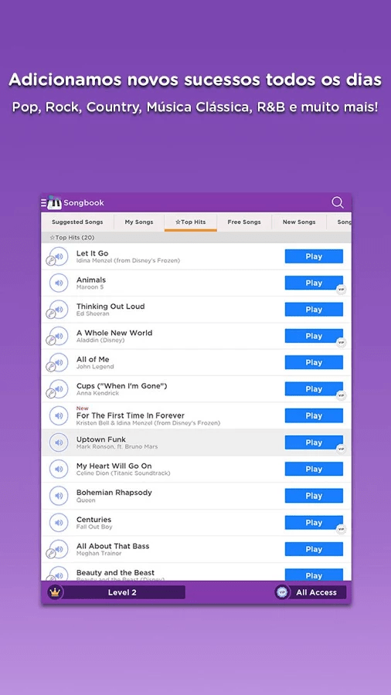
Task: Play Thinking Out Loud
Action: pos(314,310)
